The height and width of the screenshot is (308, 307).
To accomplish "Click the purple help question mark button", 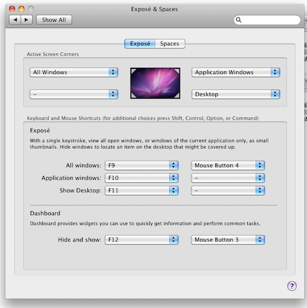I will coord(292,286).
